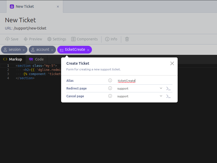Click the trash delete icon in toolbar
Image resolution: width=217 pixels, height=163 pixels.
tap(127, 39)
